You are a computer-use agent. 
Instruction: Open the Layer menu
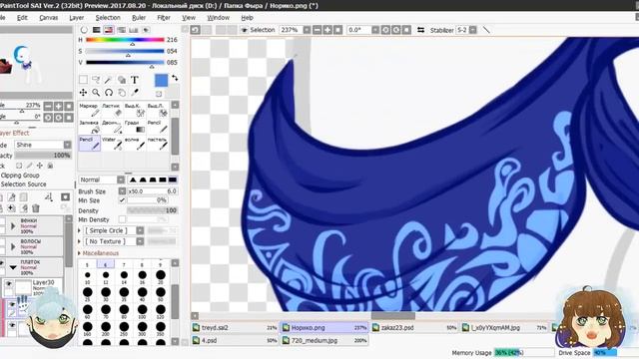coord(76,18)
